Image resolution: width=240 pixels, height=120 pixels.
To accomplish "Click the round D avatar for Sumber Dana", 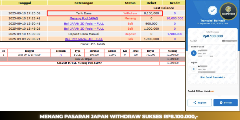I will [194, 53].
